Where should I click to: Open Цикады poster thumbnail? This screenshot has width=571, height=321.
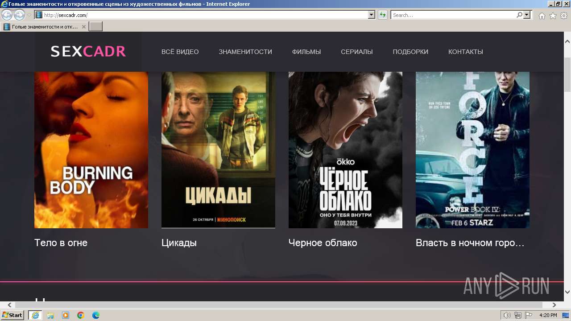(x=218, y=150)
